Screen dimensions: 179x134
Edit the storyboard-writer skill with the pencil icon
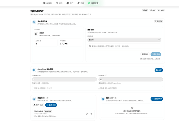coord(87,114)
